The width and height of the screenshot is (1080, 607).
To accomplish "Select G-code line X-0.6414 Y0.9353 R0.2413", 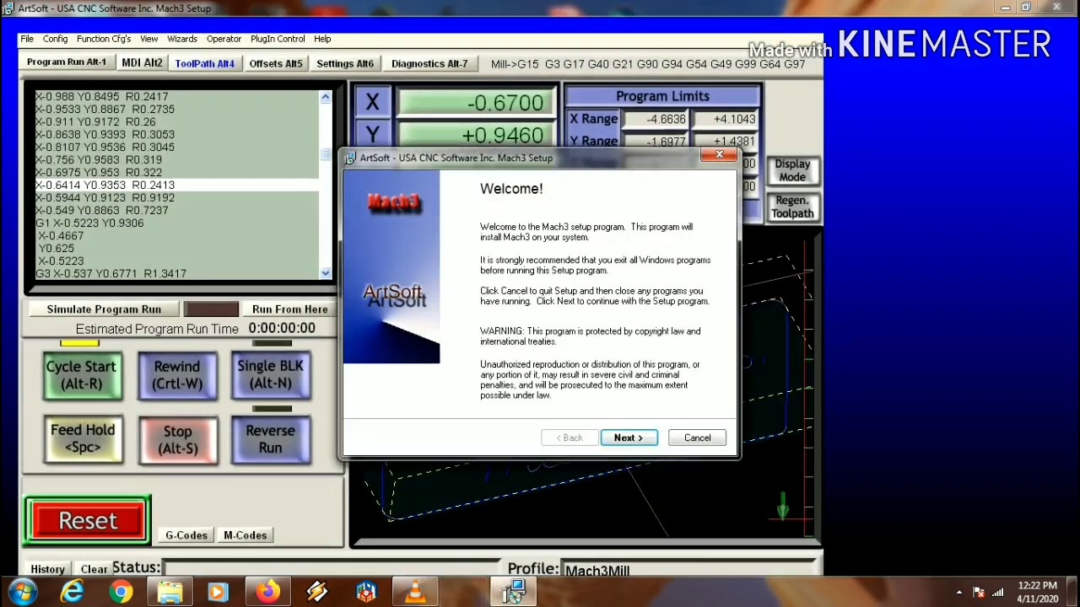I will point(176,185).
